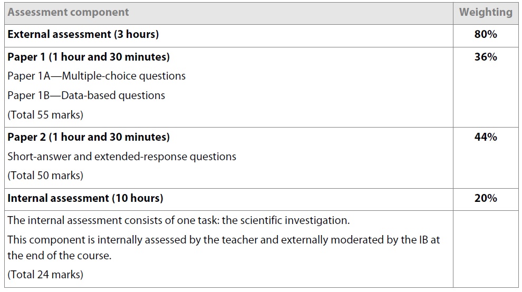Click the 36% weighting value
This screenshot has height=292, width=522.
486,57
